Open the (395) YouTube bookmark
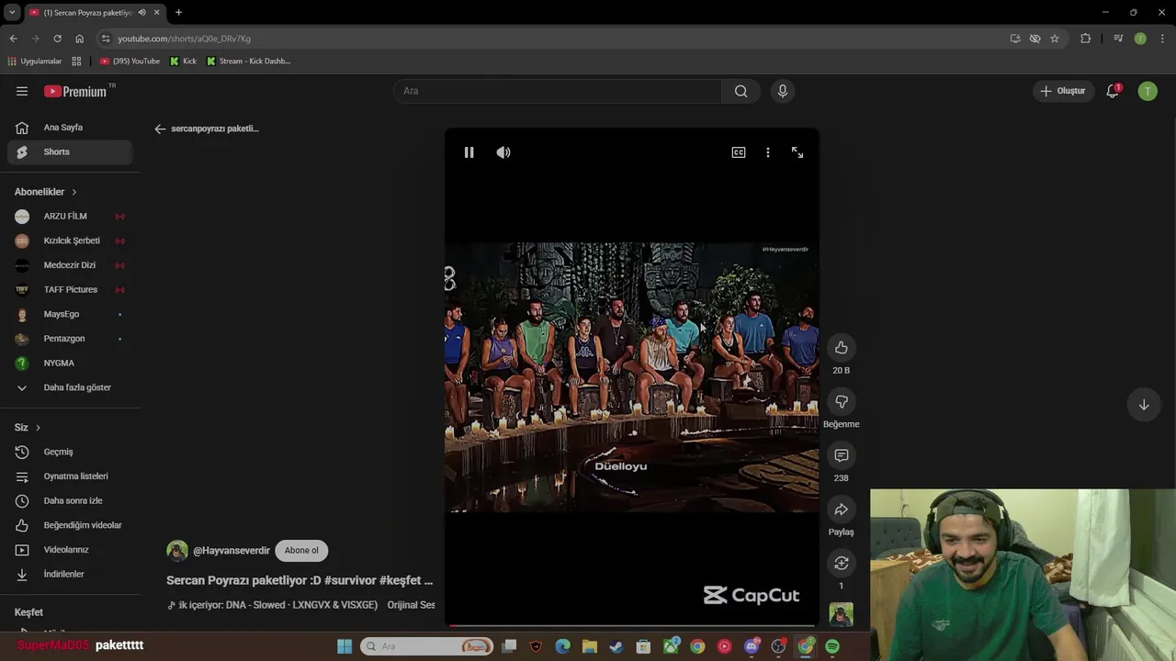The width and height of the screenshot is (1176, 661). pos(130,62)
